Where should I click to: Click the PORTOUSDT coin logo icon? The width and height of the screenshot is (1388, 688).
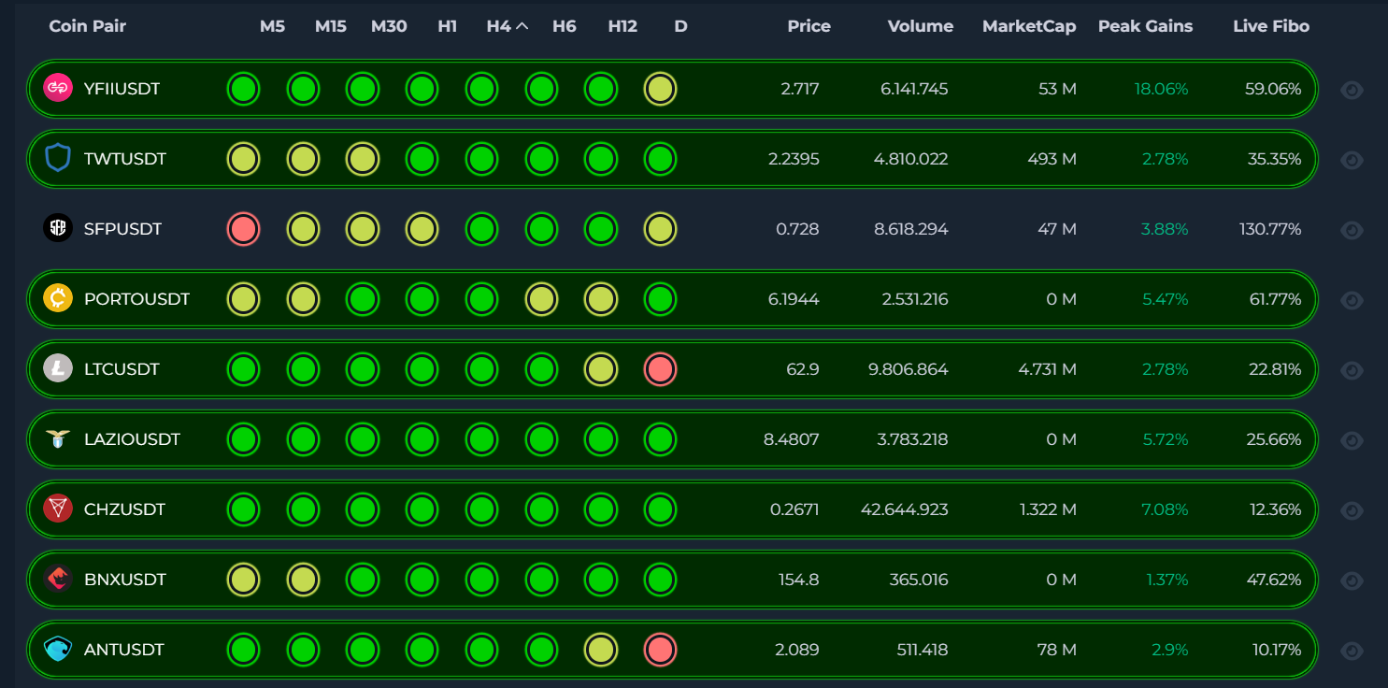[58, 299]
